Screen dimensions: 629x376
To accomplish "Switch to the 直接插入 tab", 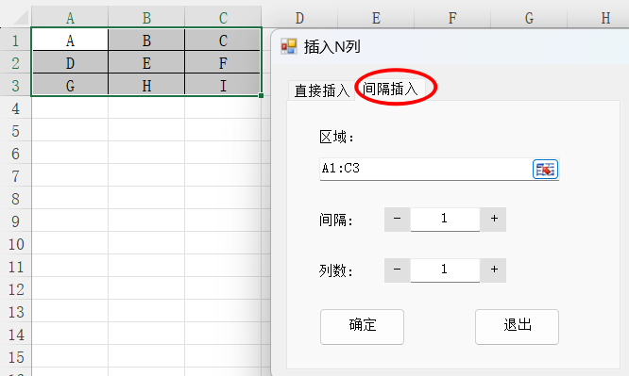I will click(x=322, y=90).
